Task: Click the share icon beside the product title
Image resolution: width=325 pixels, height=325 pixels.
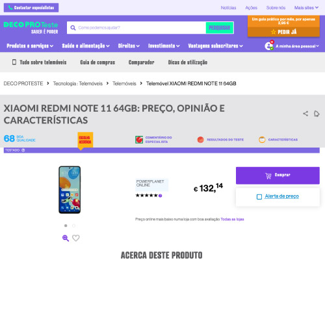Action: coord(305,114)
